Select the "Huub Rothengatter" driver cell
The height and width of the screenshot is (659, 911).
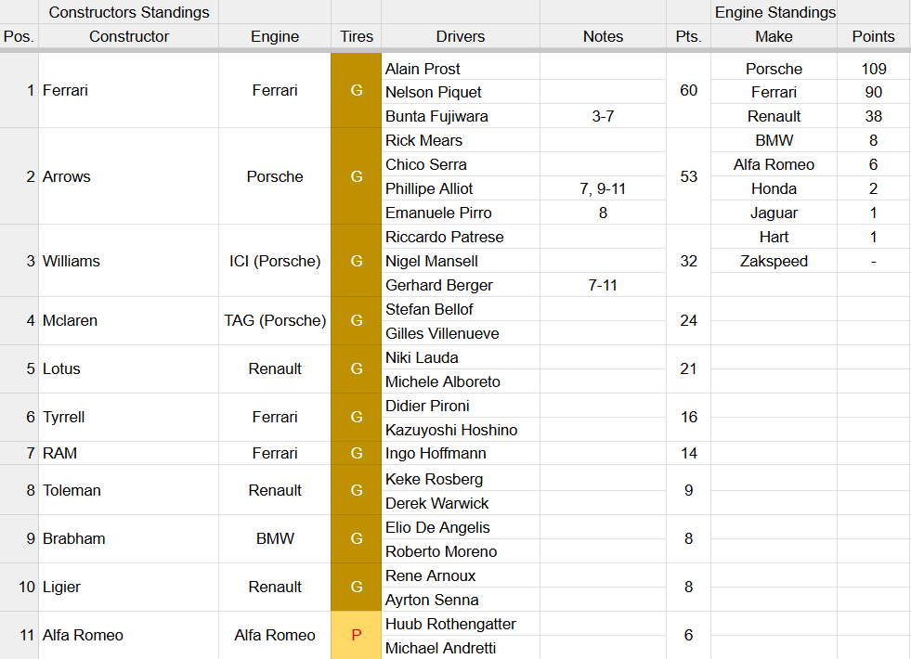[461, 624]
